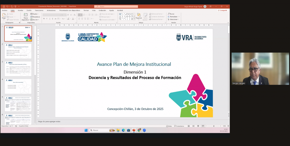Click the Save icon in the title bar
Image resolution: width=290 pixels, height=146 pixels.
pyautogui.click(x=4, y=6)
